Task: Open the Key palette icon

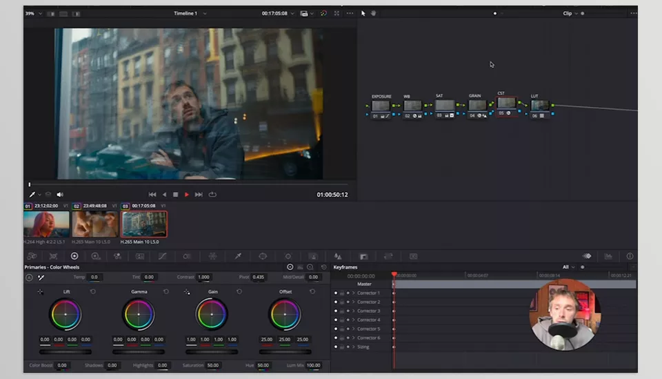Action: [363, 256]
